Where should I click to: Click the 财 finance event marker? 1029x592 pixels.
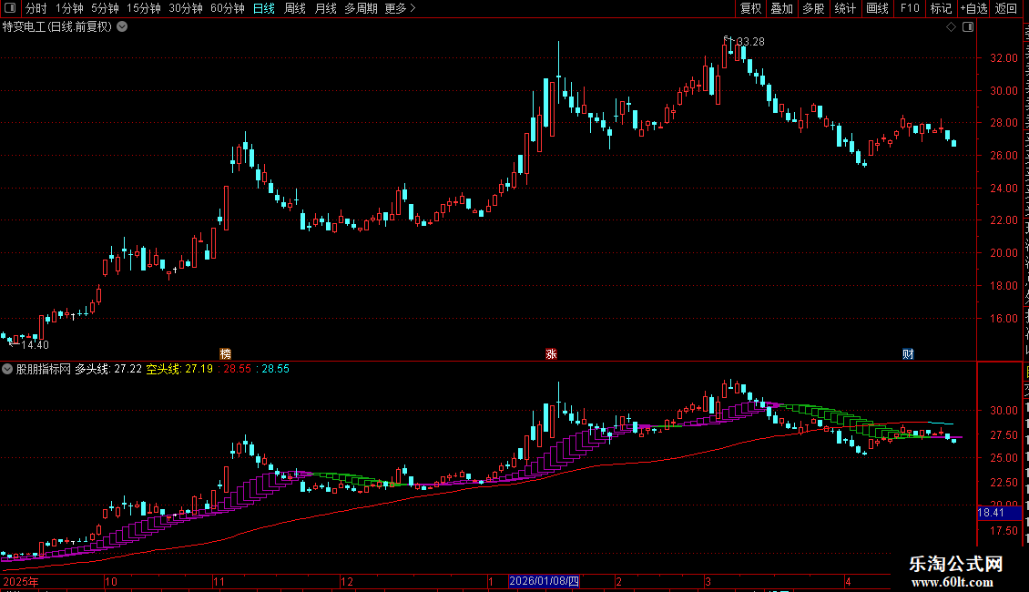pos(908,353)
